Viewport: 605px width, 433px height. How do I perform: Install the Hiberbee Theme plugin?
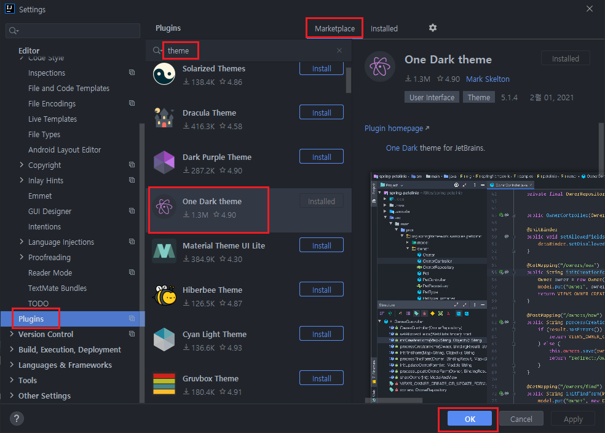click(322, 290)
